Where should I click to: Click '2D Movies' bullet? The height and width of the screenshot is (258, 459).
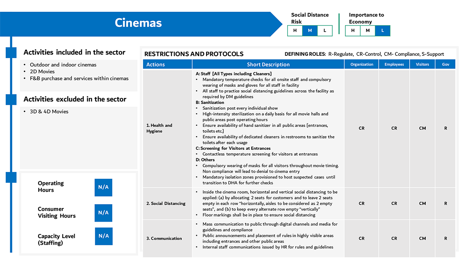tap(42, 71)
